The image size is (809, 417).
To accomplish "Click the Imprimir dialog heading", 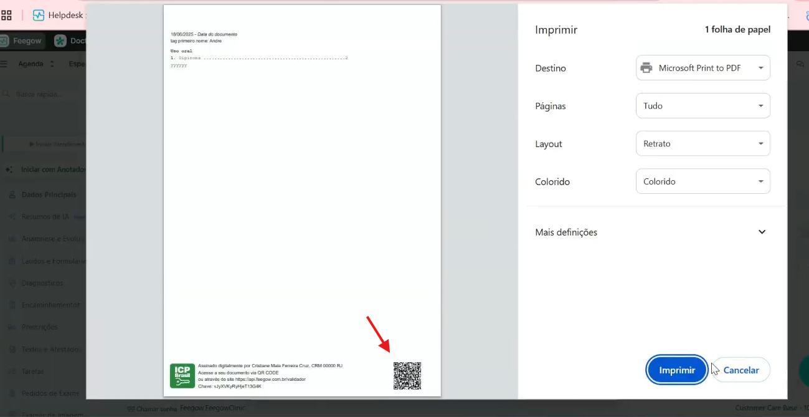I will tap(556, 29).
